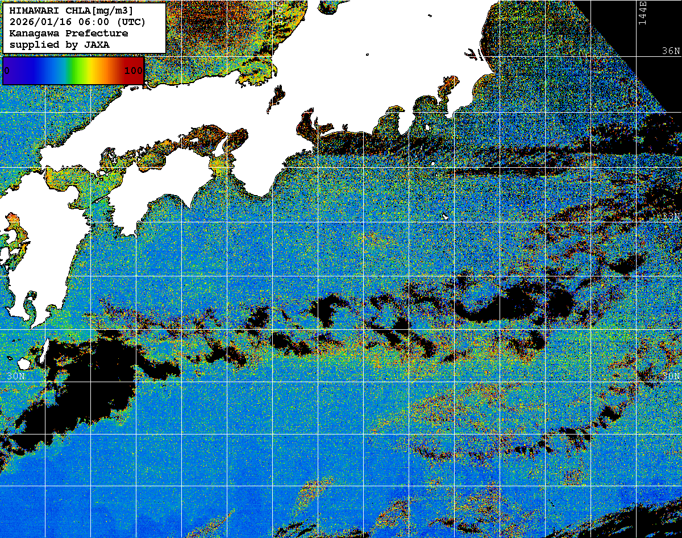
Task: Click the 'supplied by JAXA' credit text
Action: (60, 44)
